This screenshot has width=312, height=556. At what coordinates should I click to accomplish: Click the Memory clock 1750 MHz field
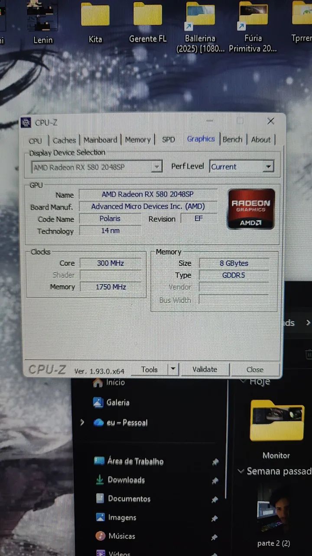[110, 287]
